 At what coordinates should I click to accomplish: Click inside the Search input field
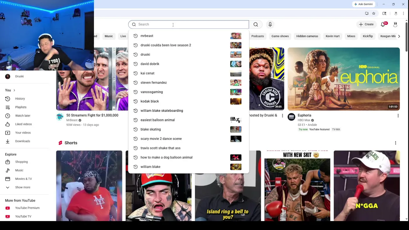click(x=189, y=24)
